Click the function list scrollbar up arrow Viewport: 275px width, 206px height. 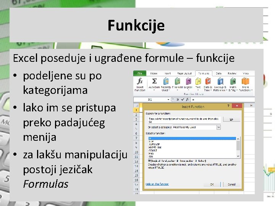[238, 139]
